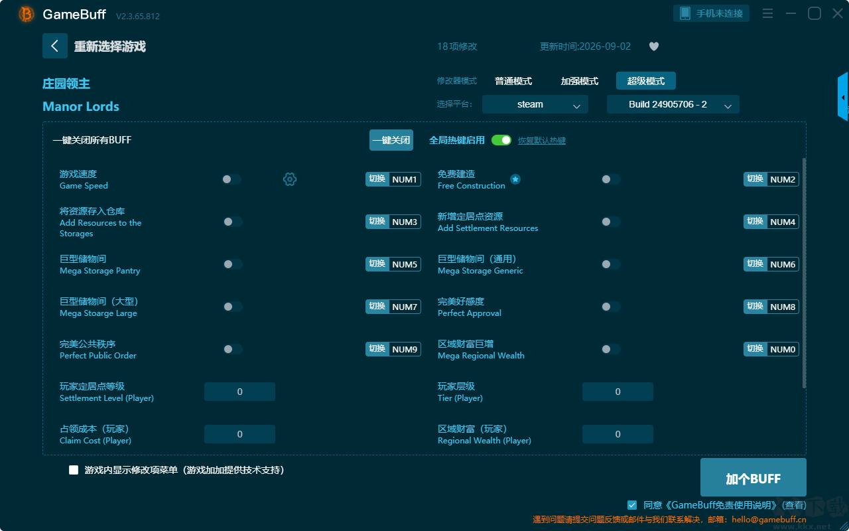849x531 pixels.
Task: Click Regional Wealth (Player) value field
Action: tap(618, 434)
